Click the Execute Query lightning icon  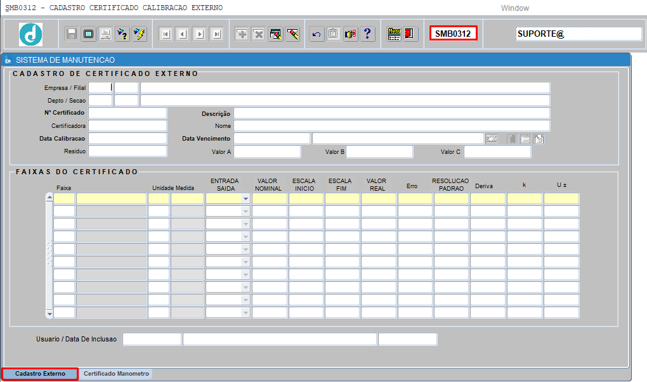[x=140, y=34]
